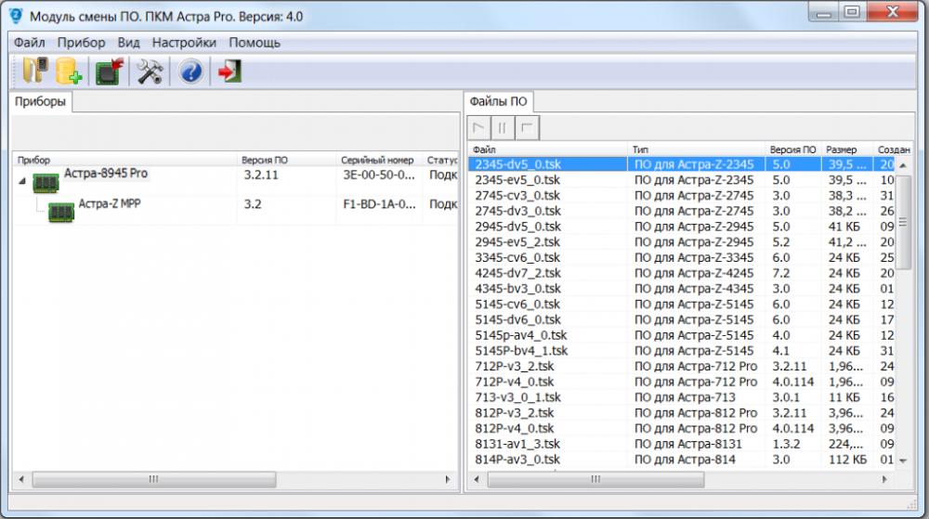Screen dimensions: 929x519
Task: Click the file list vertical scrollbar thumb
Action: pyautogui.click(x=903, y=222)
